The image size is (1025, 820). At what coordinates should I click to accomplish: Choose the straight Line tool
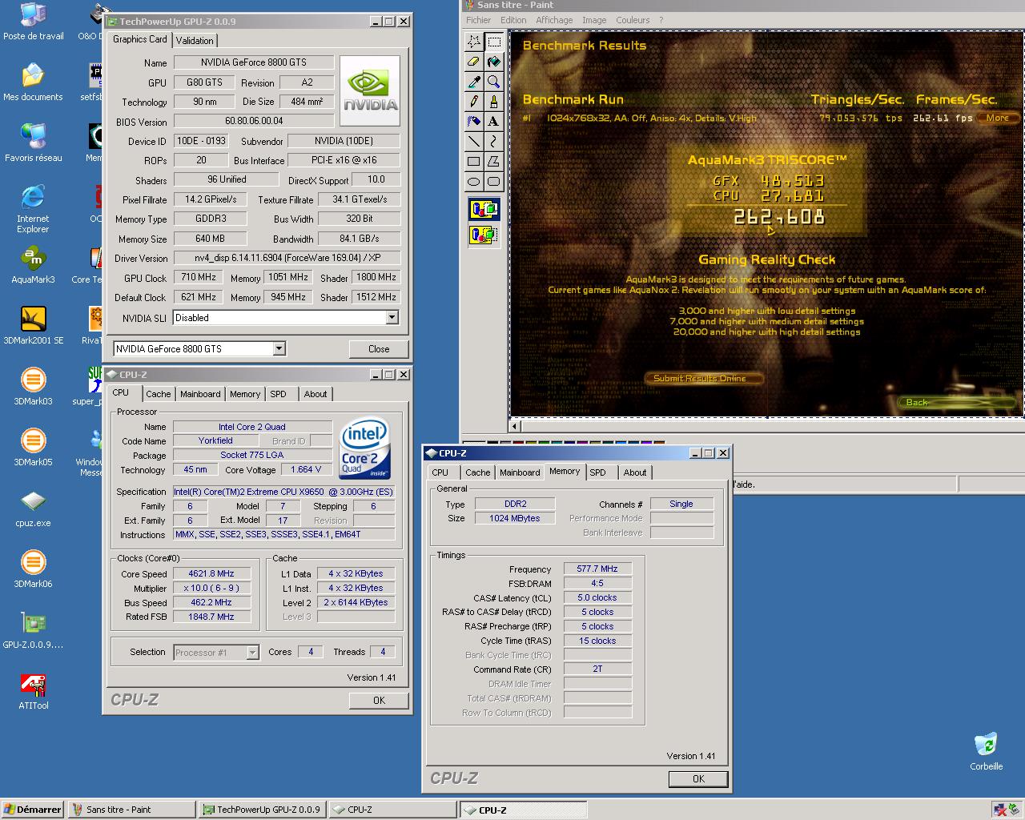pos(474,142)
